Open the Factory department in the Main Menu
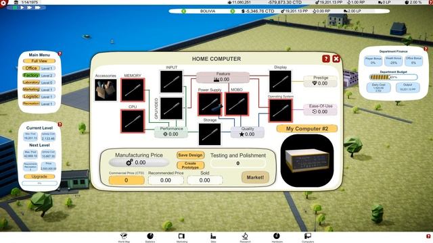The height and width of the screenshot is (243, 433). tap(31, 75)
